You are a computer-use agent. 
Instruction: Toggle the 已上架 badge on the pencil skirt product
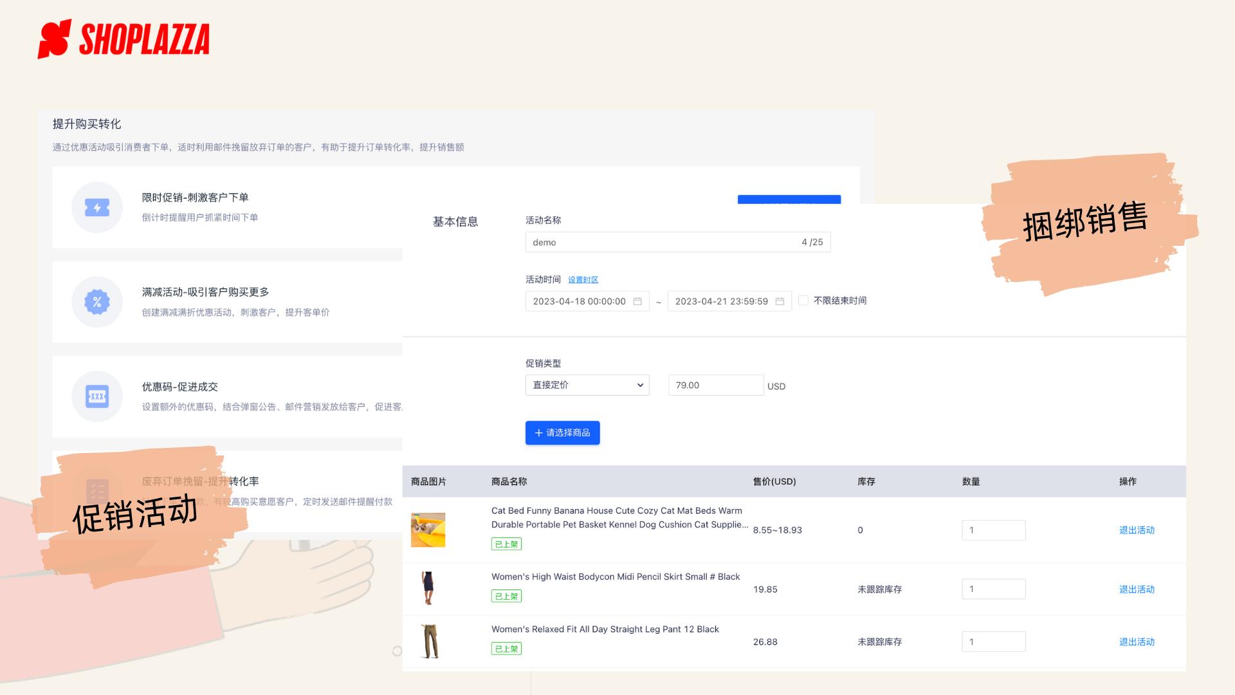click(x=506, y=596)
